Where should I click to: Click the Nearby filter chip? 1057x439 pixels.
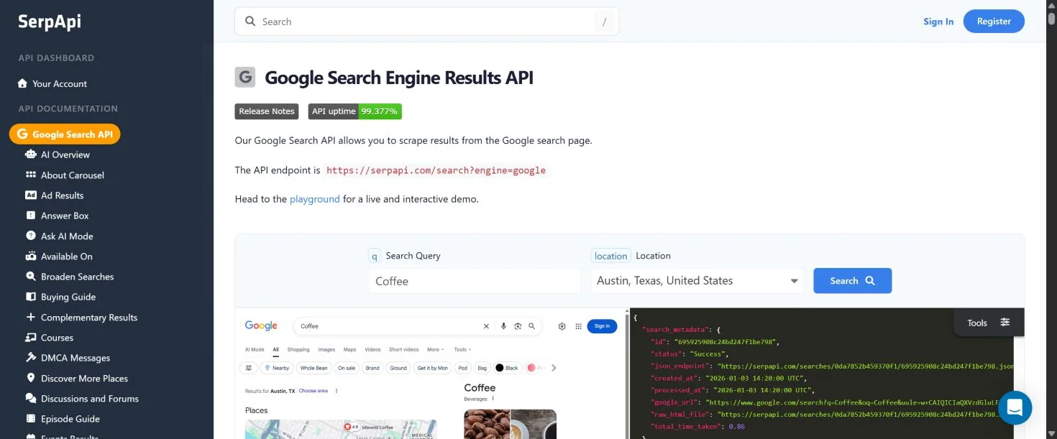[x=277, y=368]
